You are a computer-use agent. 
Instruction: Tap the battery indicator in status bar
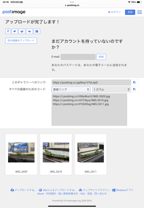click(x=139, y=2)
